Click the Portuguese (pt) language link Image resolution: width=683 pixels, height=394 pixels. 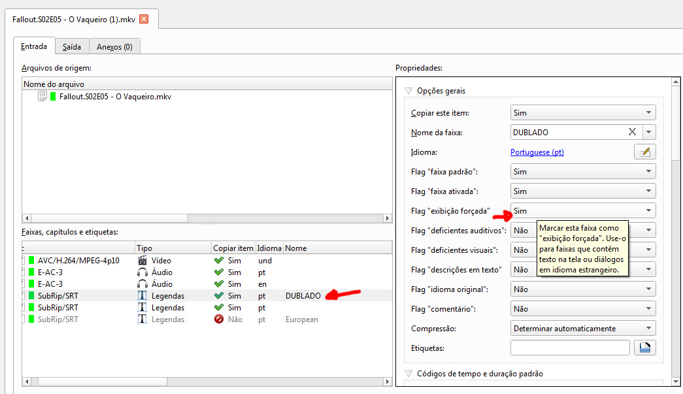(537, 152)
